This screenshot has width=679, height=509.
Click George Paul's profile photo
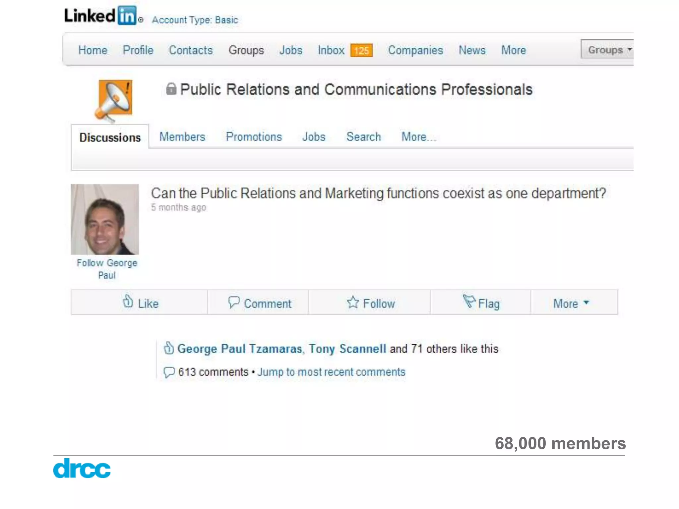[105, 219]
